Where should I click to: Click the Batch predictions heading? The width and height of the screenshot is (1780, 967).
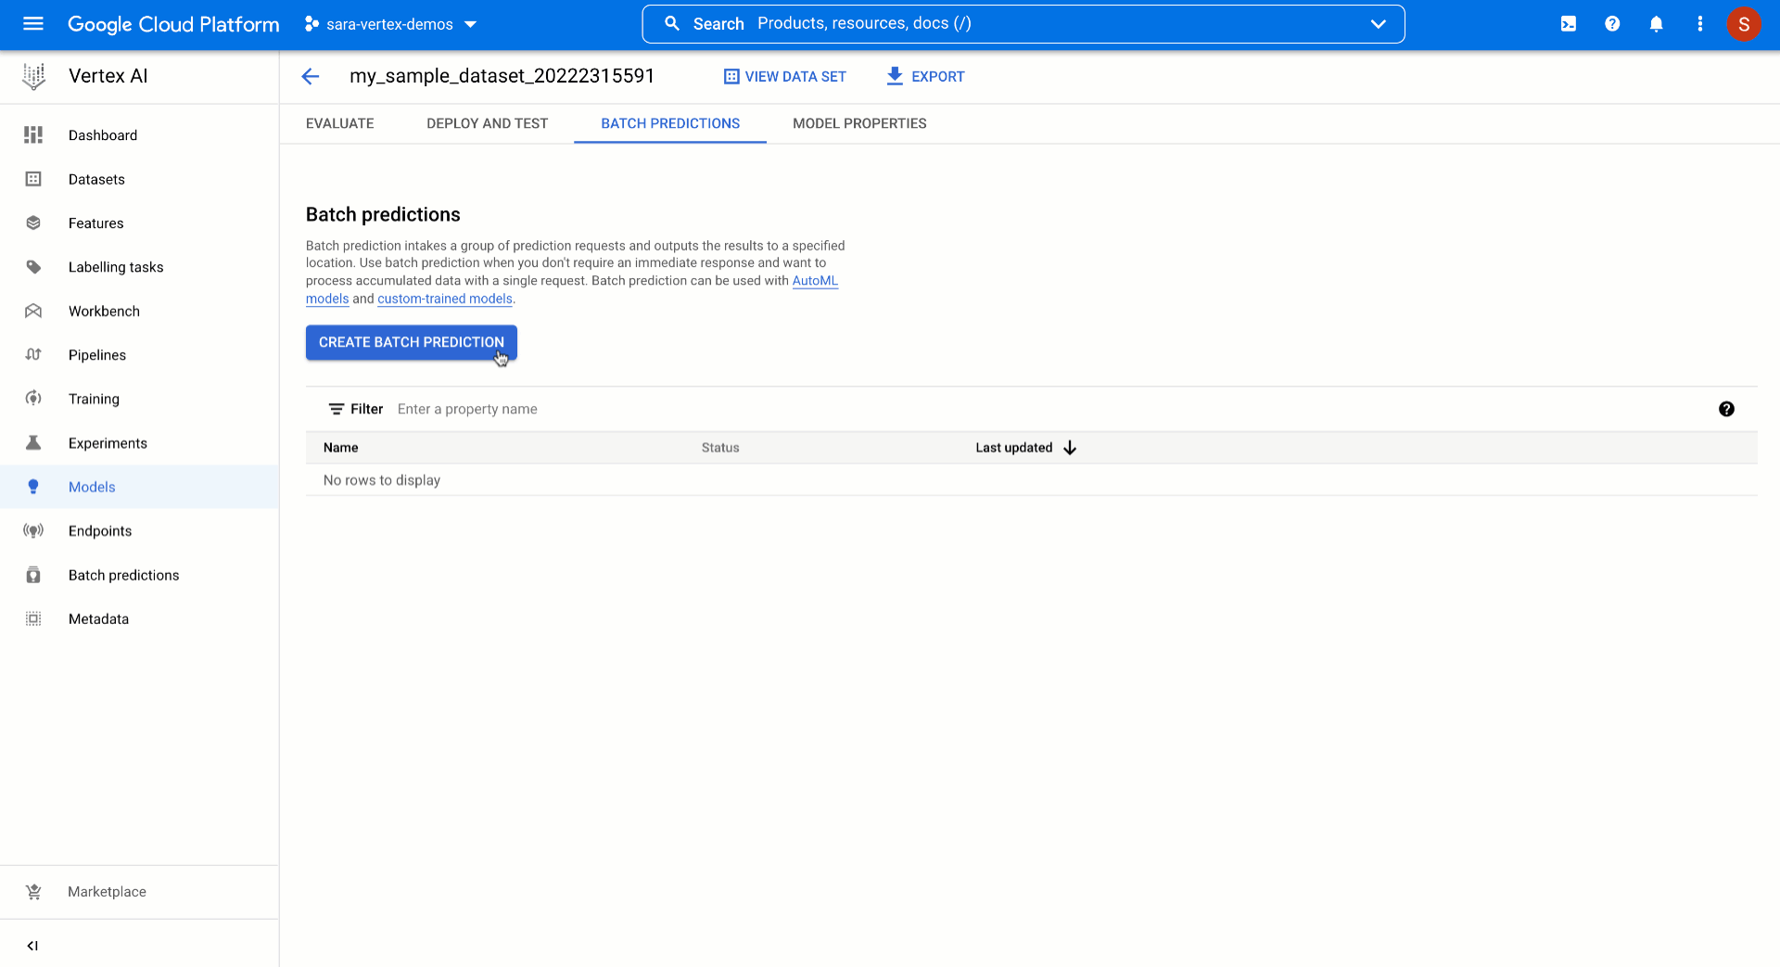point(383,214)
